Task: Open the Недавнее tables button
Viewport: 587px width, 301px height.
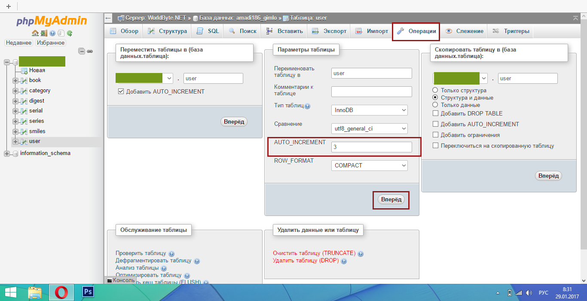Action: (18, 43)
